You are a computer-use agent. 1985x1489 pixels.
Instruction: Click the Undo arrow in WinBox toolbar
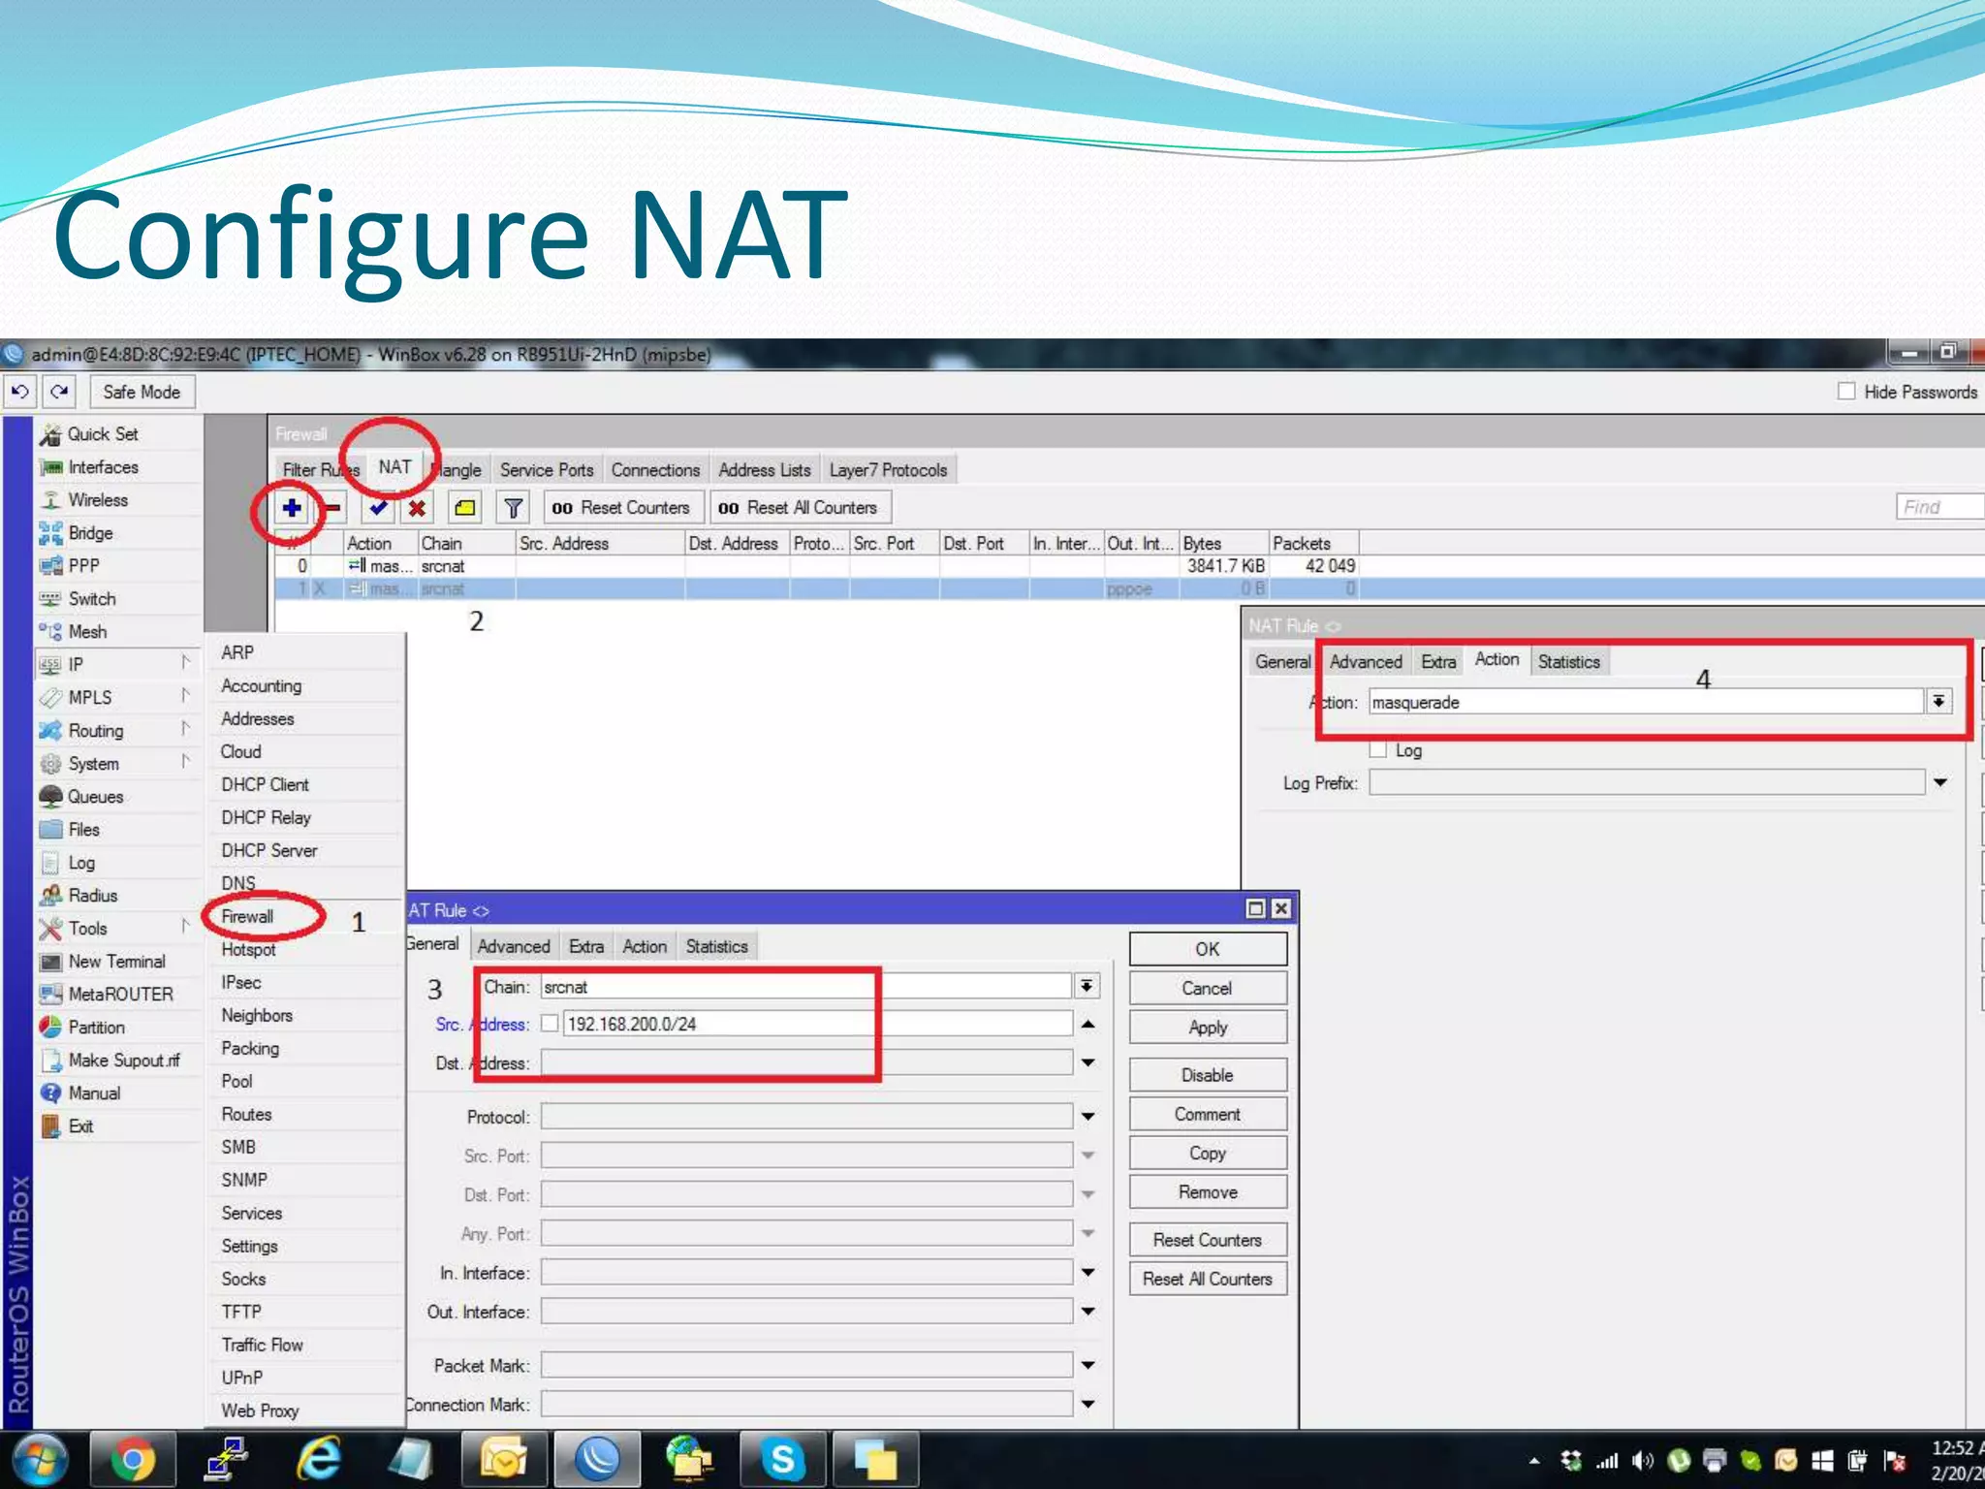click(19, 392)
